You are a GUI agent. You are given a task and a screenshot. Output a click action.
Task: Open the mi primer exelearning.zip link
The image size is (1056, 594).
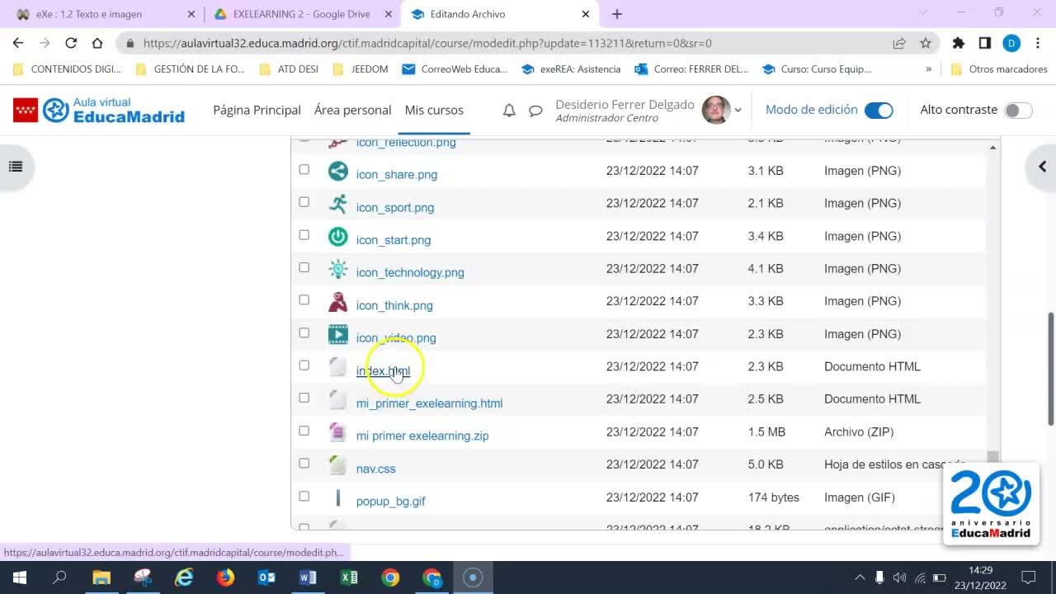[x=422, y=436]
